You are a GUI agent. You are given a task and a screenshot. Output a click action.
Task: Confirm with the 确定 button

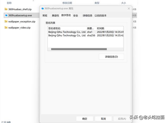tap(85, 119)
